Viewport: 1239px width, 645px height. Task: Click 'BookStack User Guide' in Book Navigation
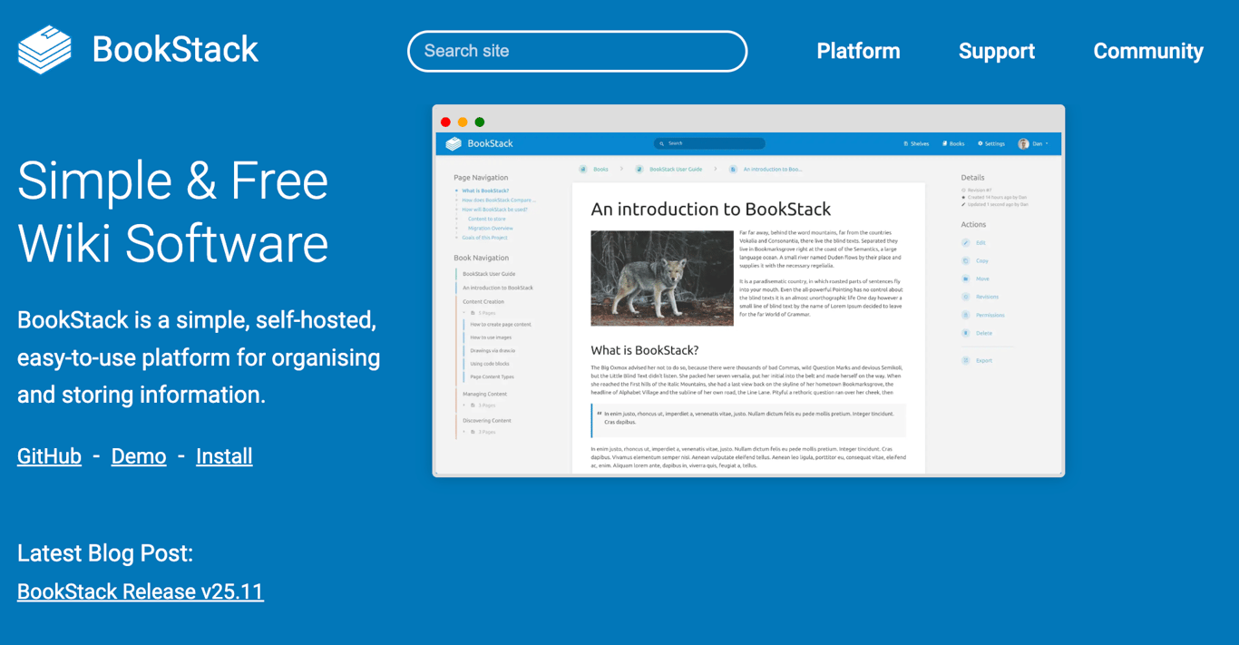pyautogui.click(x=489, y=274)
